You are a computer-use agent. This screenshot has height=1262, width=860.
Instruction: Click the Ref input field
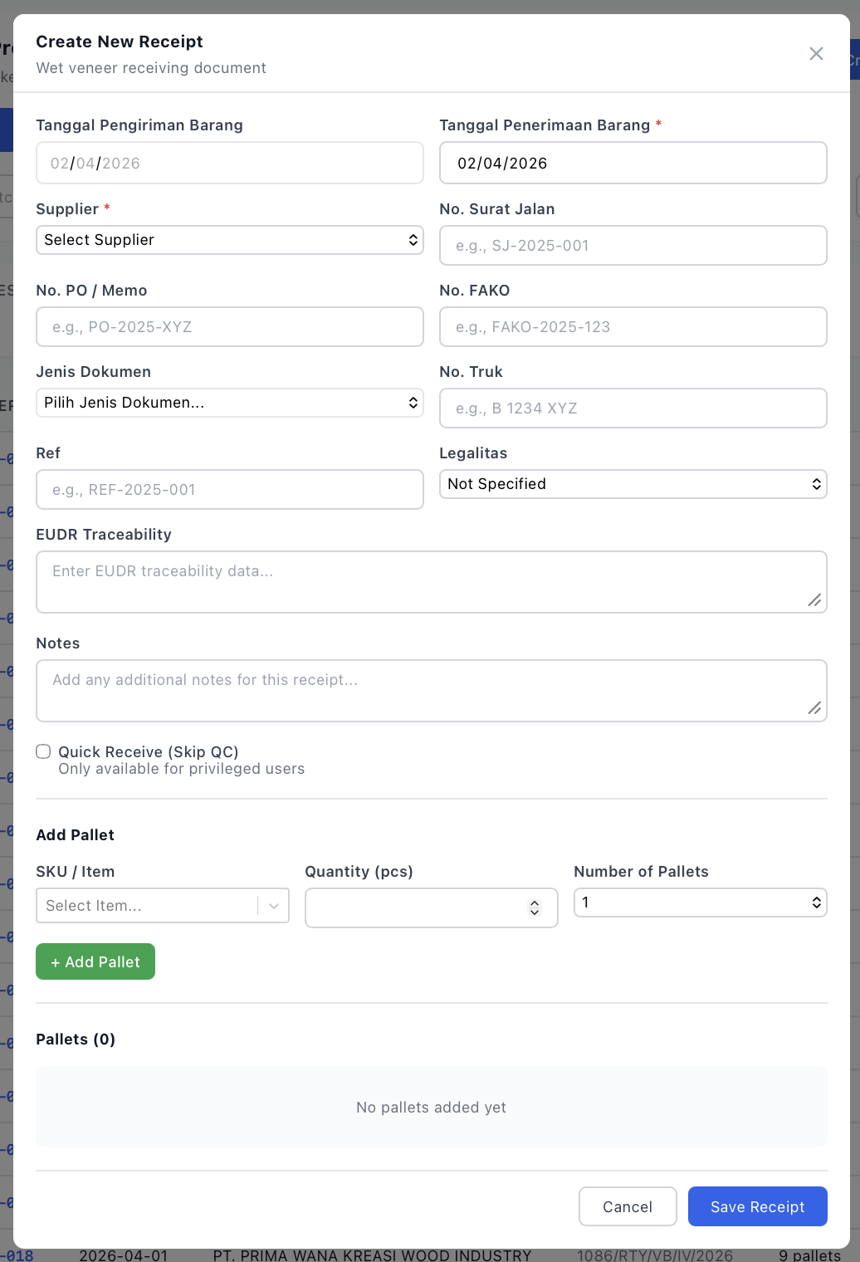[x=230, y=490]
